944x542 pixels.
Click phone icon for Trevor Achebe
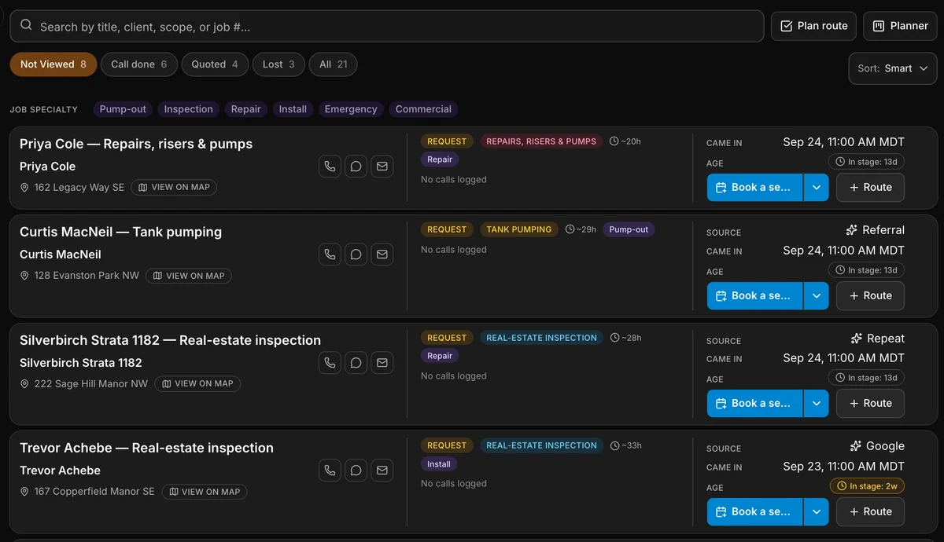coord(330,471)
